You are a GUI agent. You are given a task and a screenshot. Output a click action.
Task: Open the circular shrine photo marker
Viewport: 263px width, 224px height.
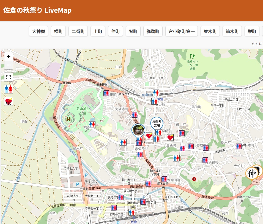pyautogui.click(x=138, y=130)
